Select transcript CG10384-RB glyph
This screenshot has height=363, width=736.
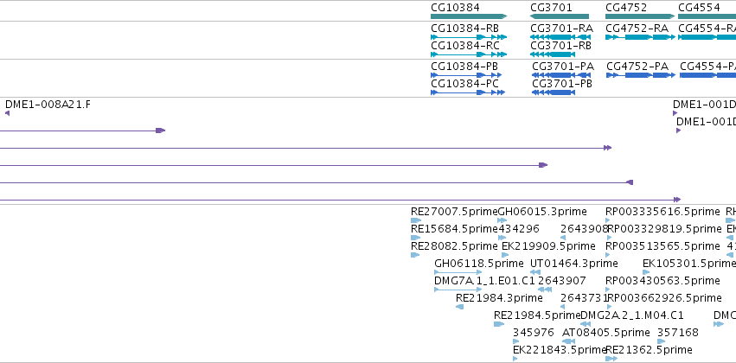point(469,37)
